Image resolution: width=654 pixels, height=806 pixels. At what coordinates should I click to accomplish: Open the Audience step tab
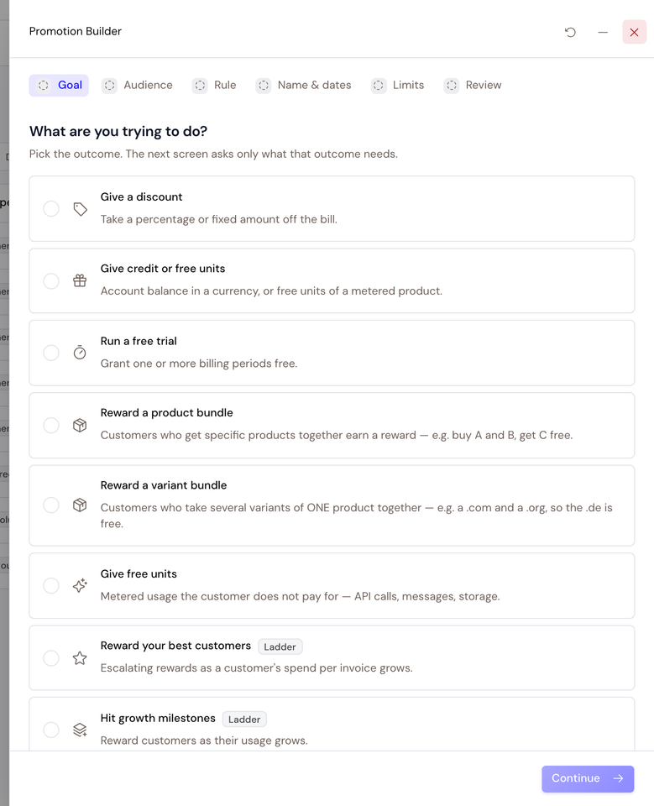tap(138, 86)
